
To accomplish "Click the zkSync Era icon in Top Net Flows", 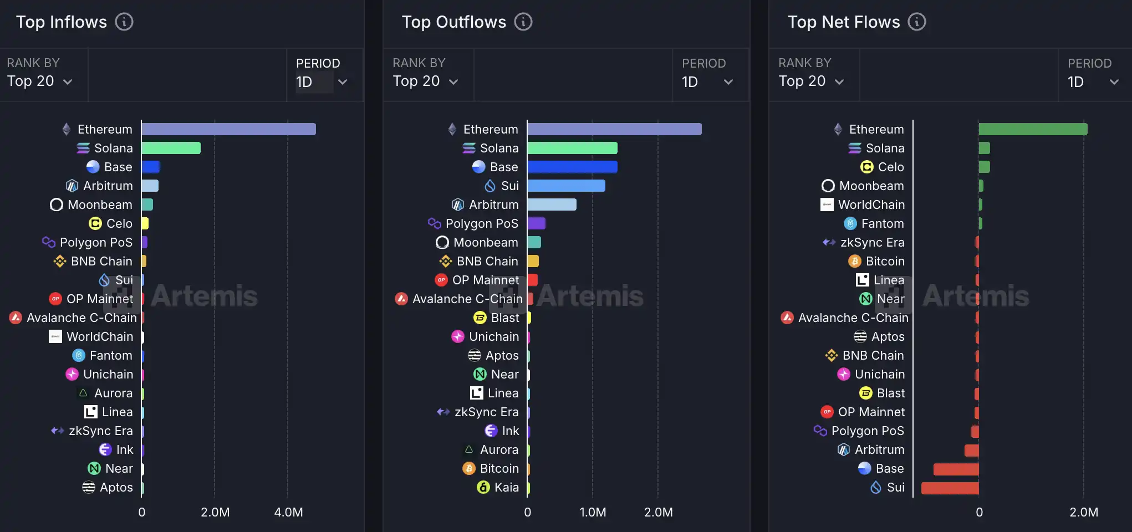I will (x=829, y=242).
